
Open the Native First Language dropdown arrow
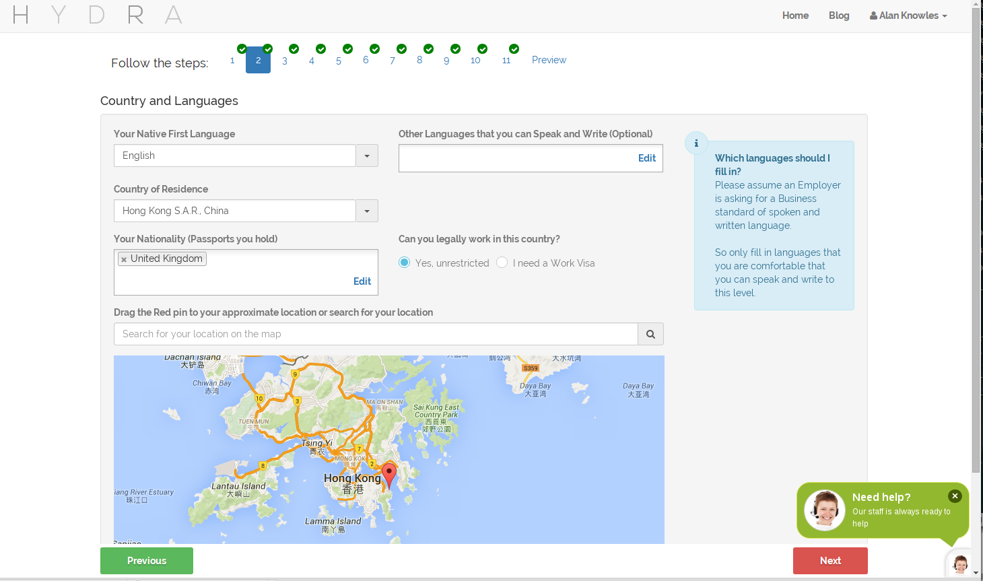coord(367,156)
